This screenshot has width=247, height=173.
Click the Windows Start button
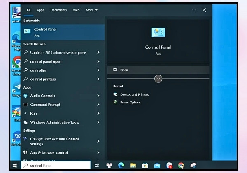[x=15, y=166]
